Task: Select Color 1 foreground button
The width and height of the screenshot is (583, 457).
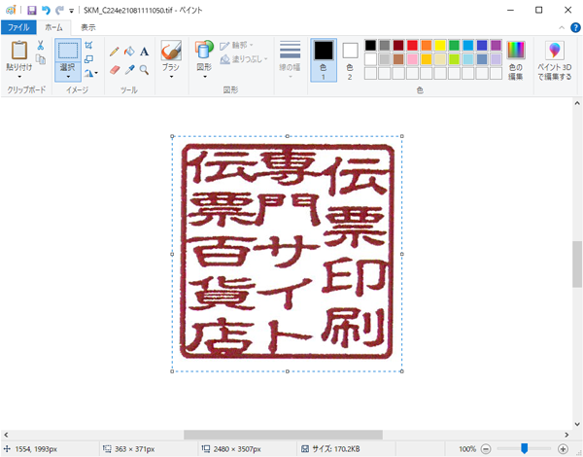Action: click(324, 60)
